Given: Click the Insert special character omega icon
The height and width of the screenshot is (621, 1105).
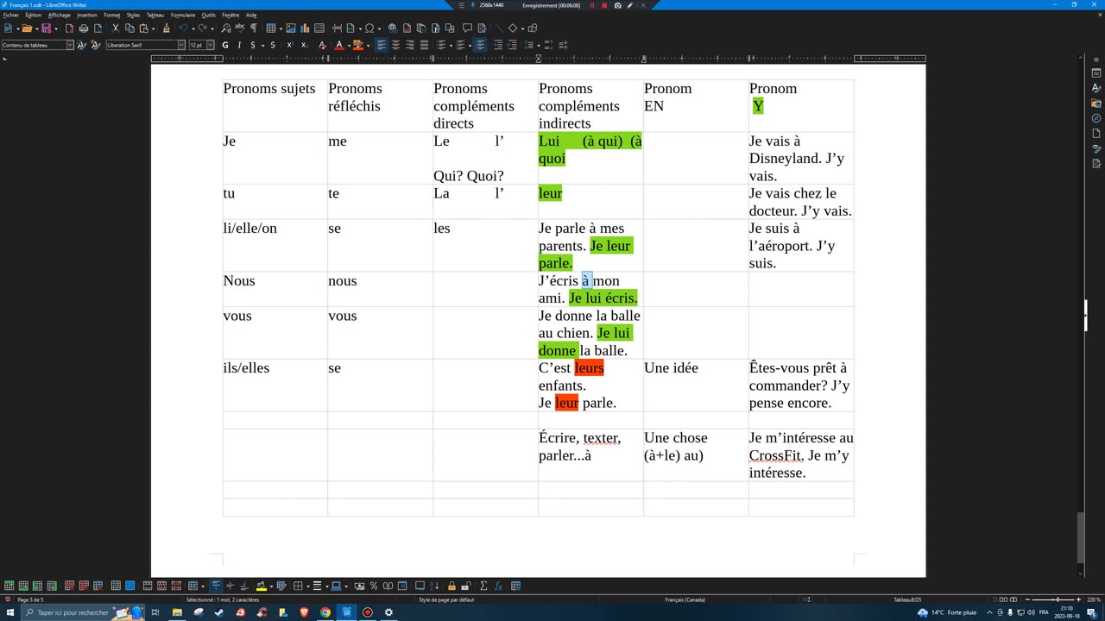Looking at the screenshot, I should coord(369,28).
